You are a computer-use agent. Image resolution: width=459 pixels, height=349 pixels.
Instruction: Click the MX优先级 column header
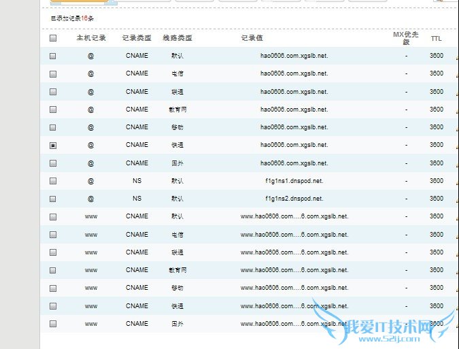click(x=406, y=38)
